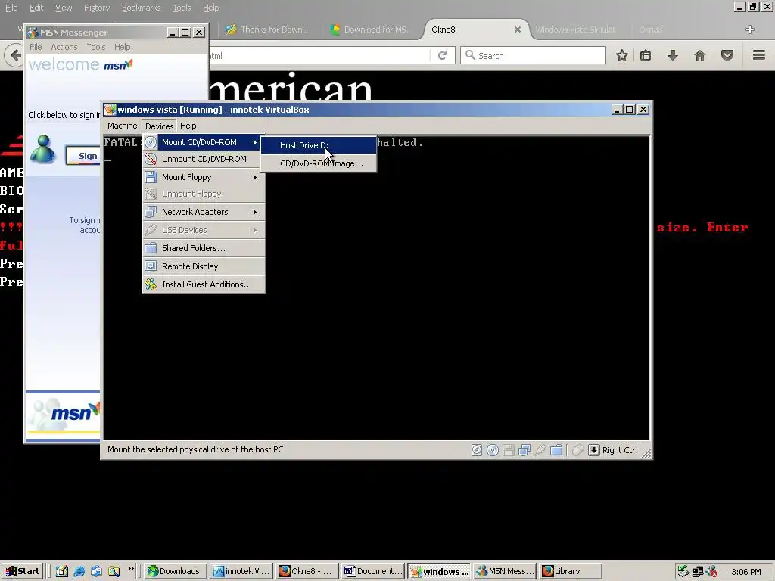
Task: Open the File menu in MSN Messenger
Action: pyautogui.click(x=36, y=47)
